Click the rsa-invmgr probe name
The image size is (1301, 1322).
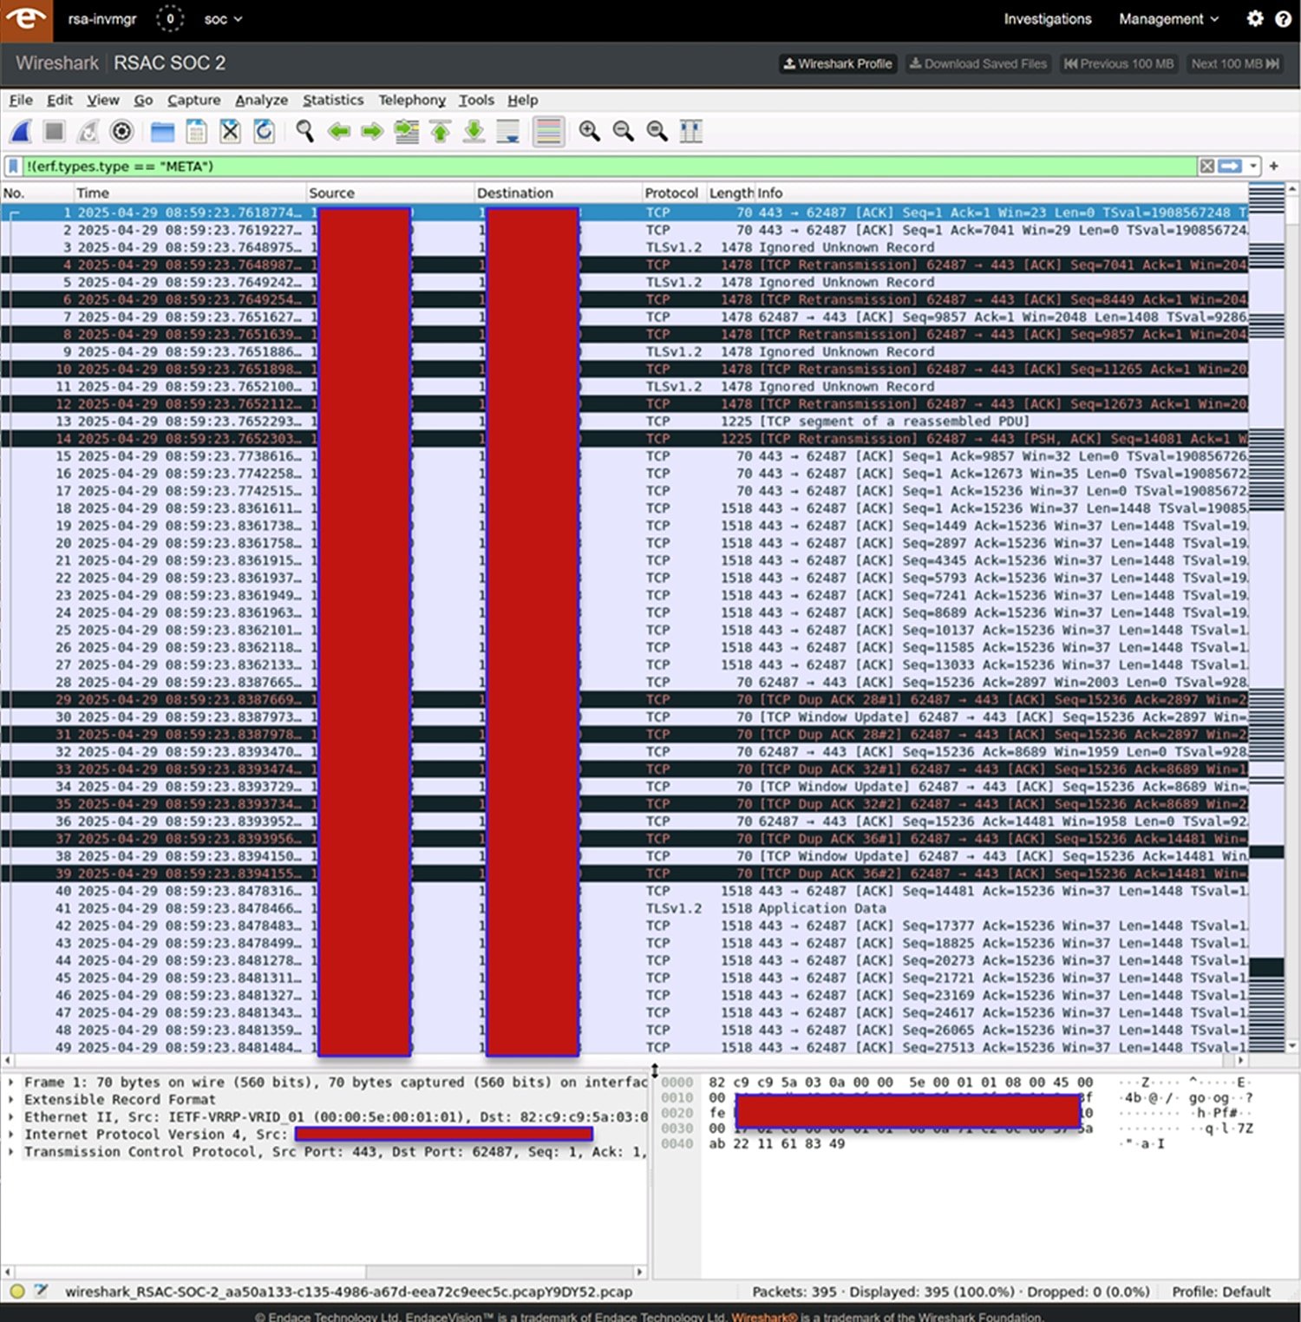click(102, 19)
